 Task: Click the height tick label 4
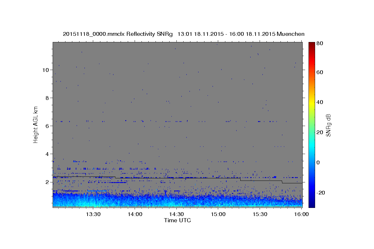47,154
